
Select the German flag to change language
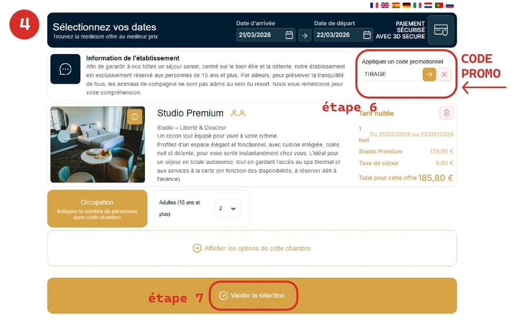pyautogui.click(x=407, y=5)
